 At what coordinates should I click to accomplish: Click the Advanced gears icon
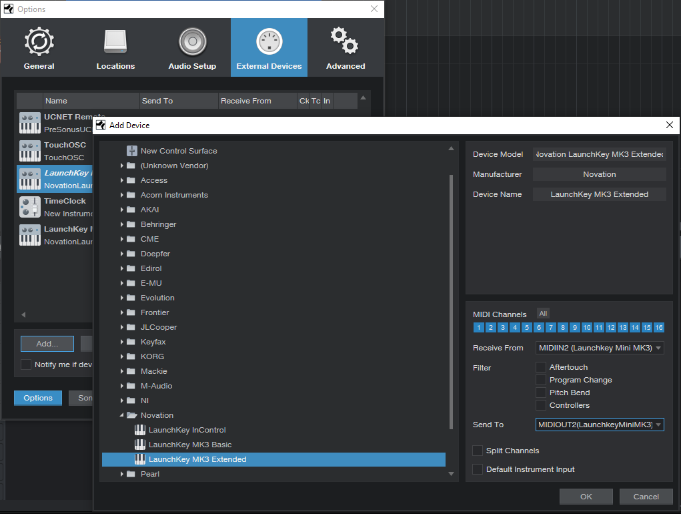pyautogui.click(x=345, y=41)
